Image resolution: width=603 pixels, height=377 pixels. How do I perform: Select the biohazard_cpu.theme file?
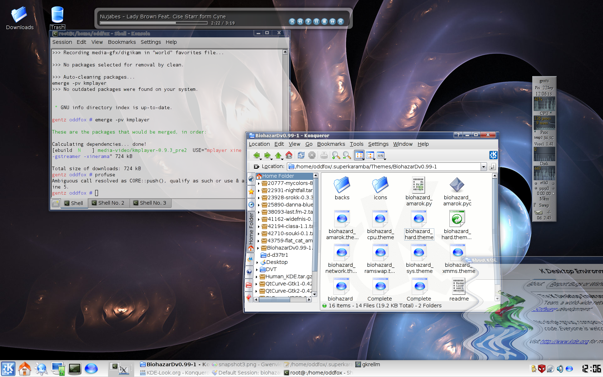coord(380,225)
